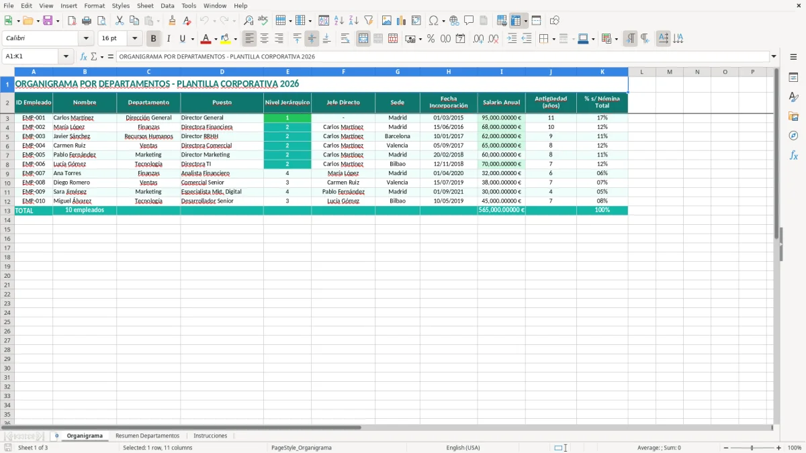Apply red font color swatch
Screen dimensions: 806x453
(x=206, y=39)
